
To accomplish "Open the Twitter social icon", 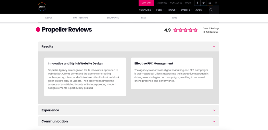I will click(x=204, y=3).
